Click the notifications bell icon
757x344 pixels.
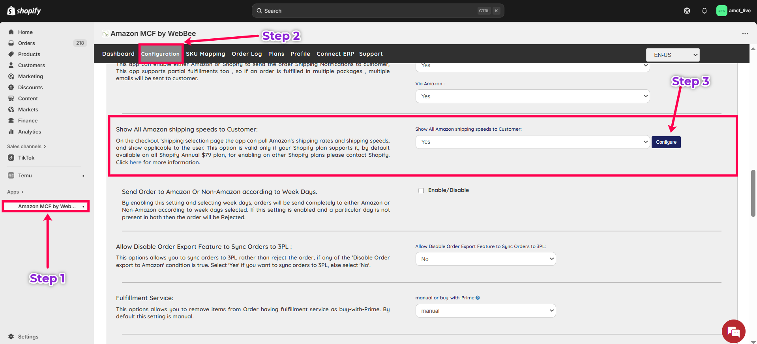[x=704, y=11]
